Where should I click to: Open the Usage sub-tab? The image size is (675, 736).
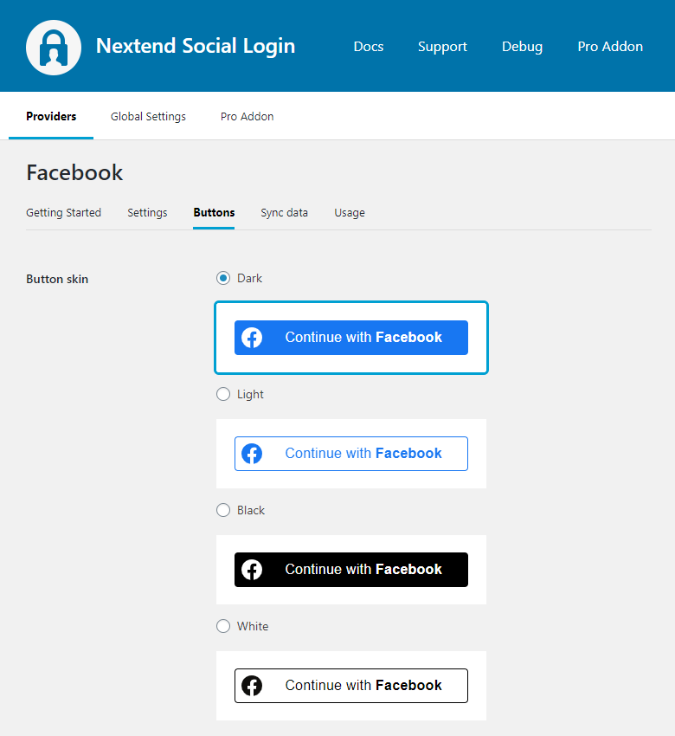coord(350,212)
